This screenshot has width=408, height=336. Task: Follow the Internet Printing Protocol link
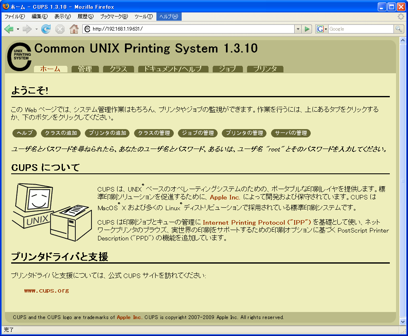pos(257,223)
